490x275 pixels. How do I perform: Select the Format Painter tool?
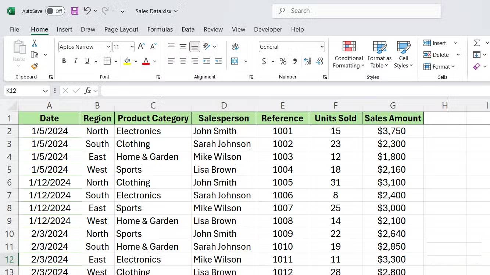(x=34, y=66)
